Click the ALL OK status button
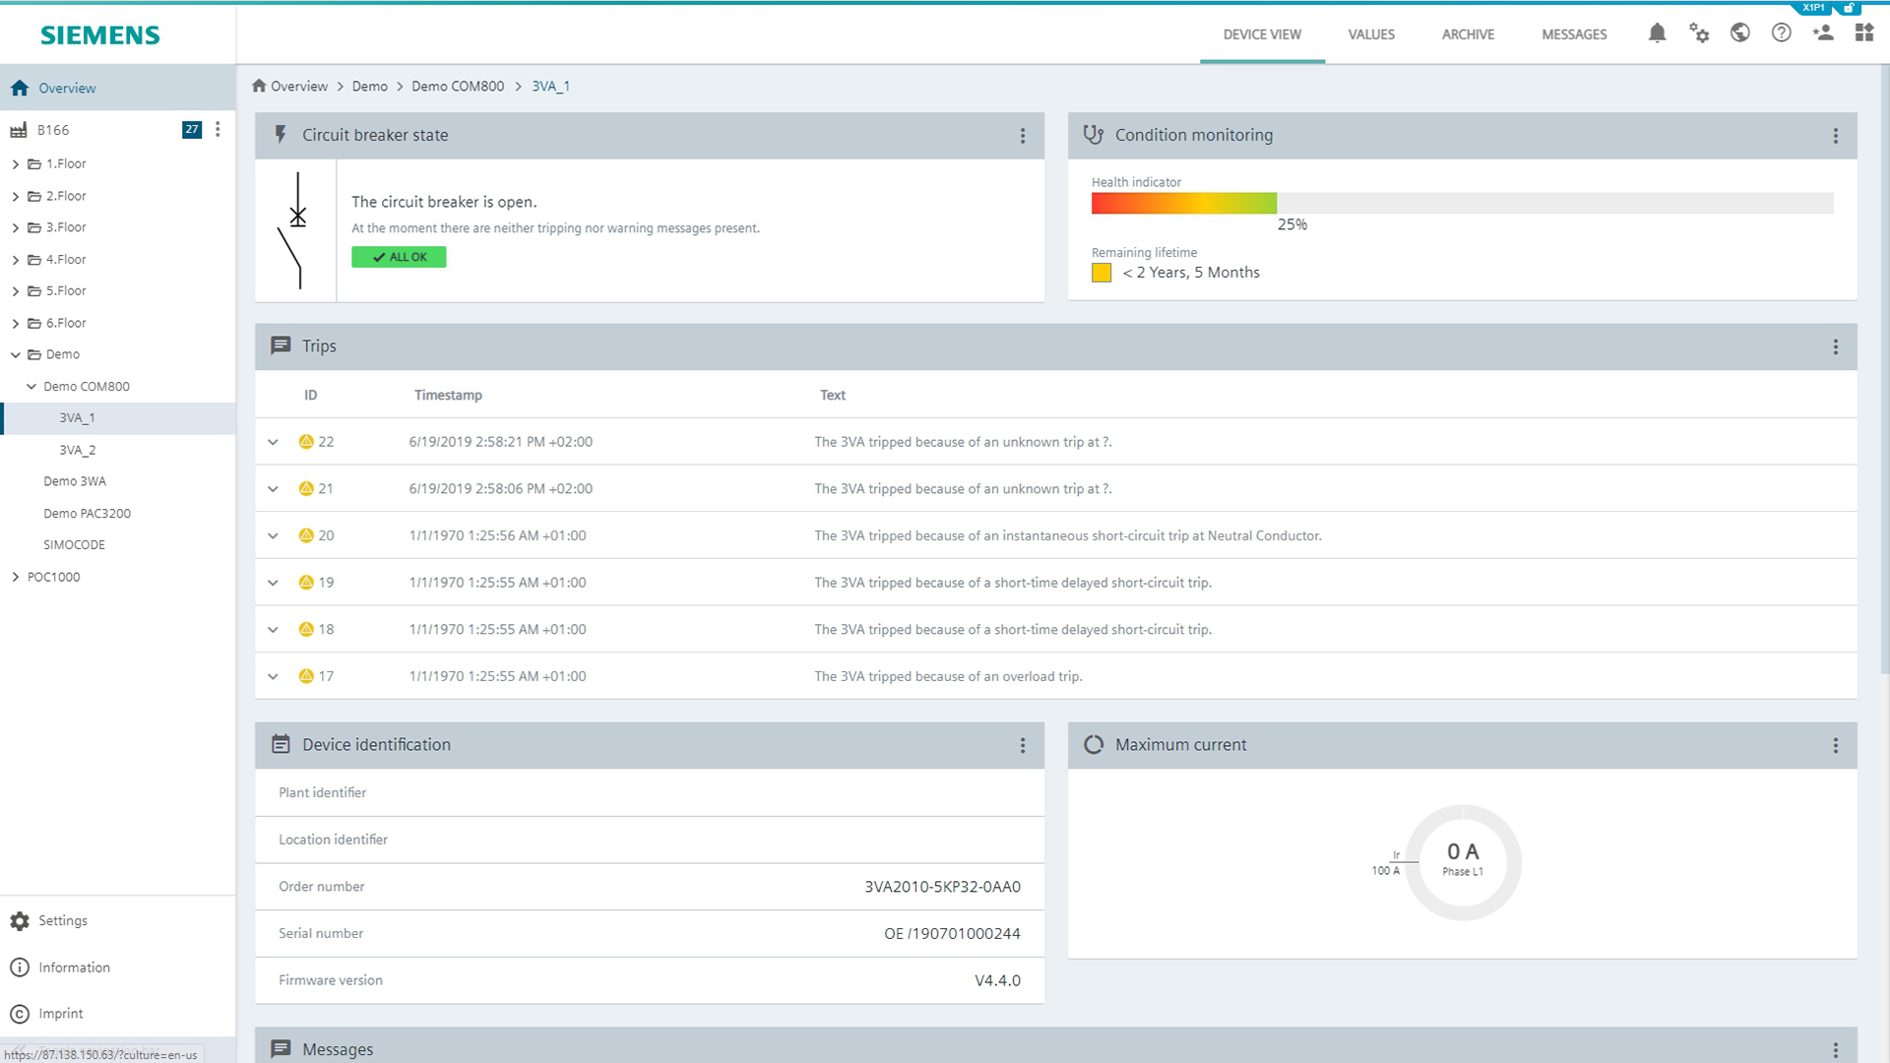1890x1063 pixels. [399, 257]
